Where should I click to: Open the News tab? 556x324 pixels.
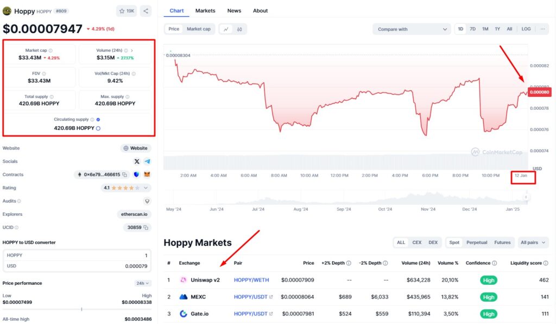234,10
